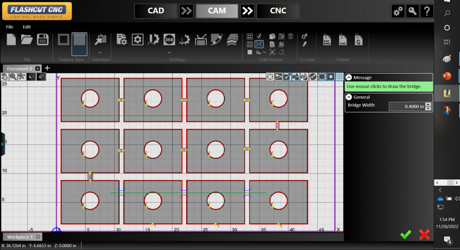Image resolution: width=460 pixels, height=250 pixels.
Task: Select the bridge tool in CAM Actions
Action: (259, 44)
